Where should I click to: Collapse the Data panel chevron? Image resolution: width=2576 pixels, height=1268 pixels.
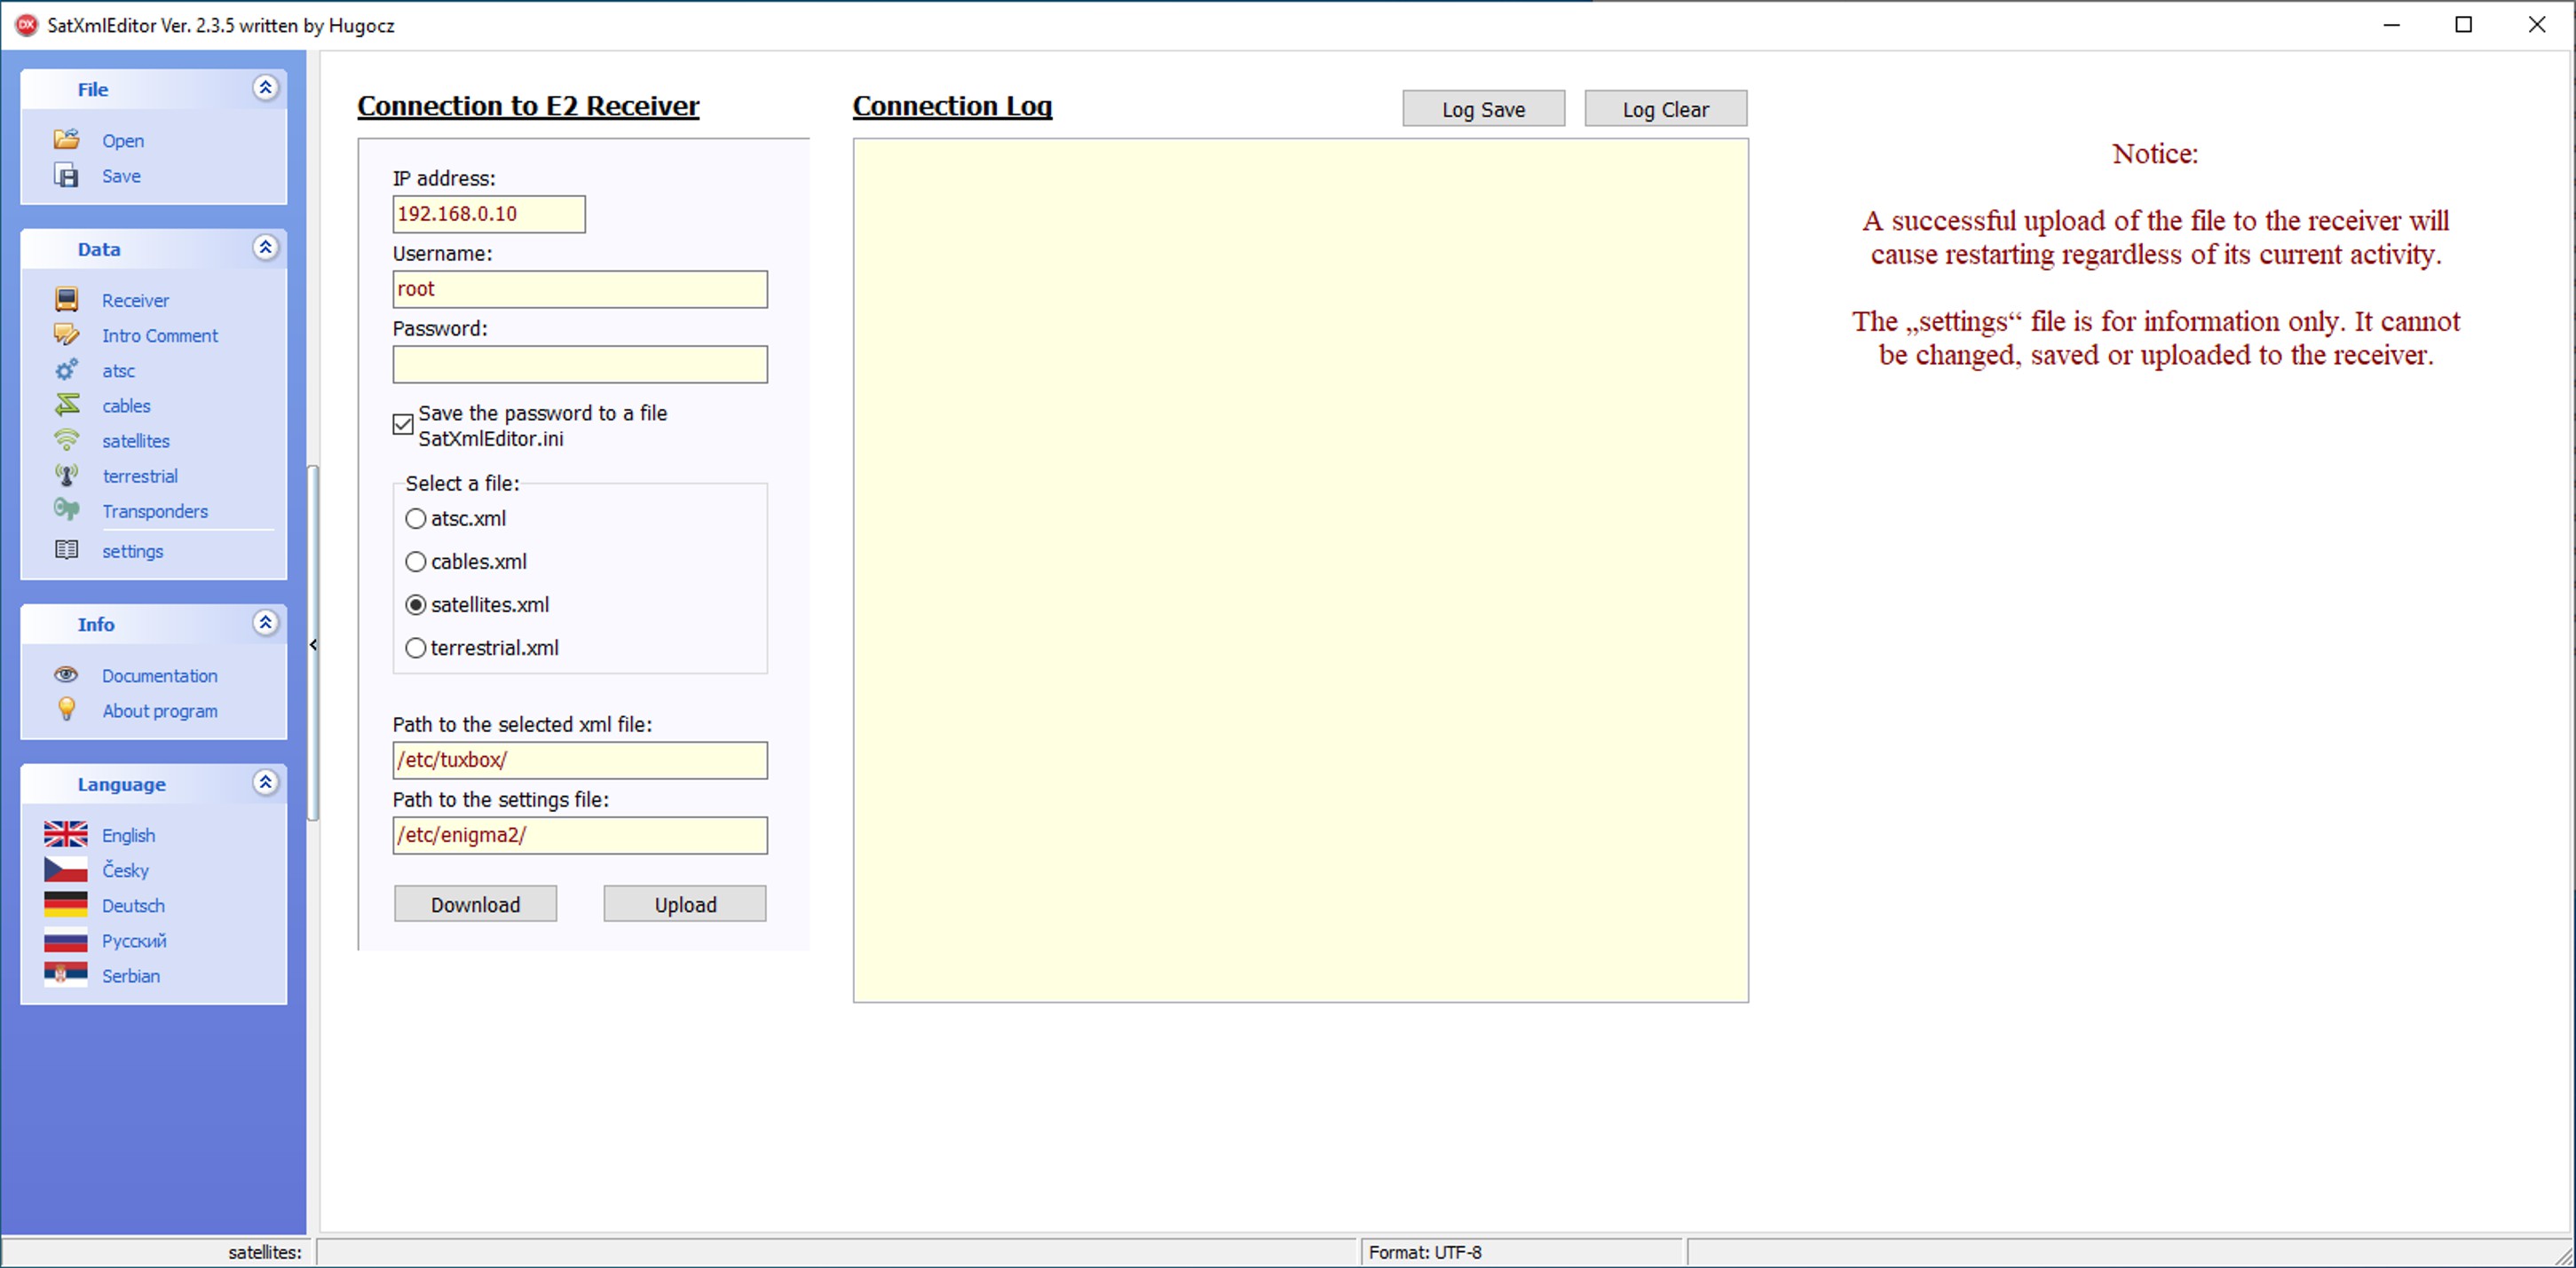tap(265, 248)
